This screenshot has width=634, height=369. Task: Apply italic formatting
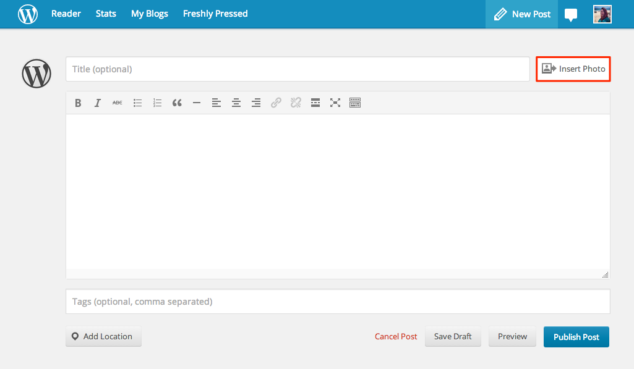tap(98, 103)
